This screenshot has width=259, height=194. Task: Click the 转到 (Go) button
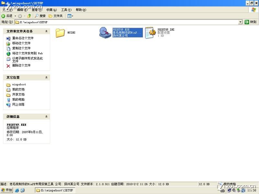251,22
